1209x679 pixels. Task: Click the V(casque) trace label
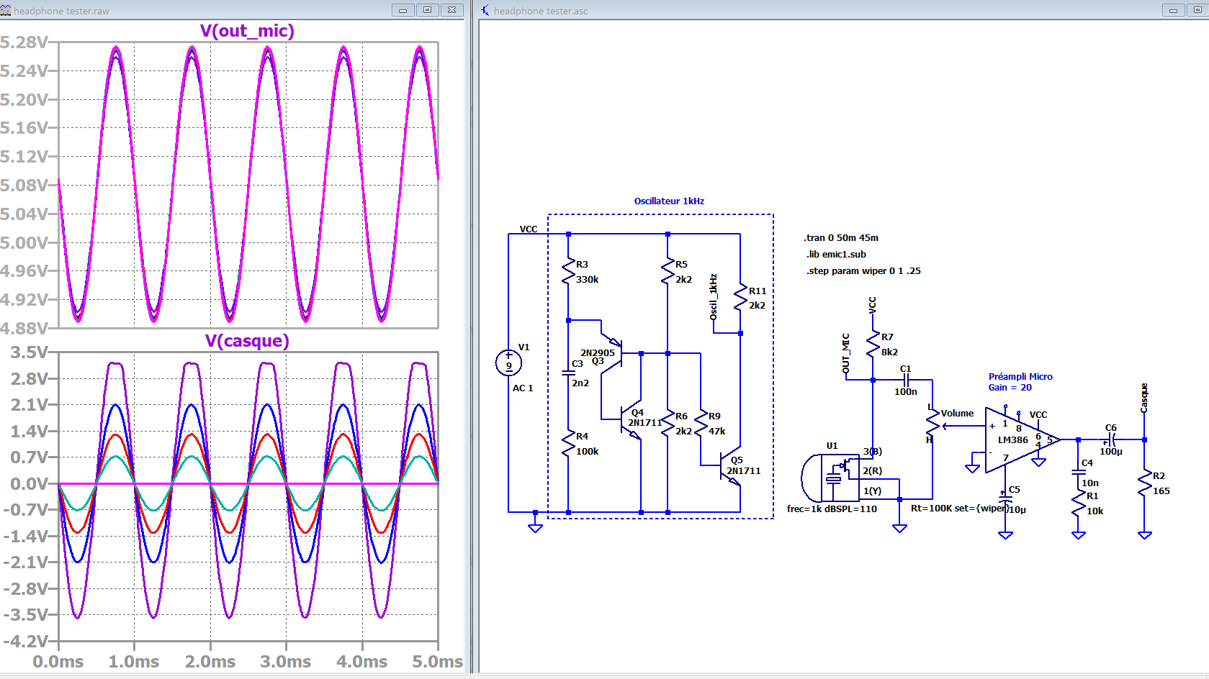click(247, 341)
